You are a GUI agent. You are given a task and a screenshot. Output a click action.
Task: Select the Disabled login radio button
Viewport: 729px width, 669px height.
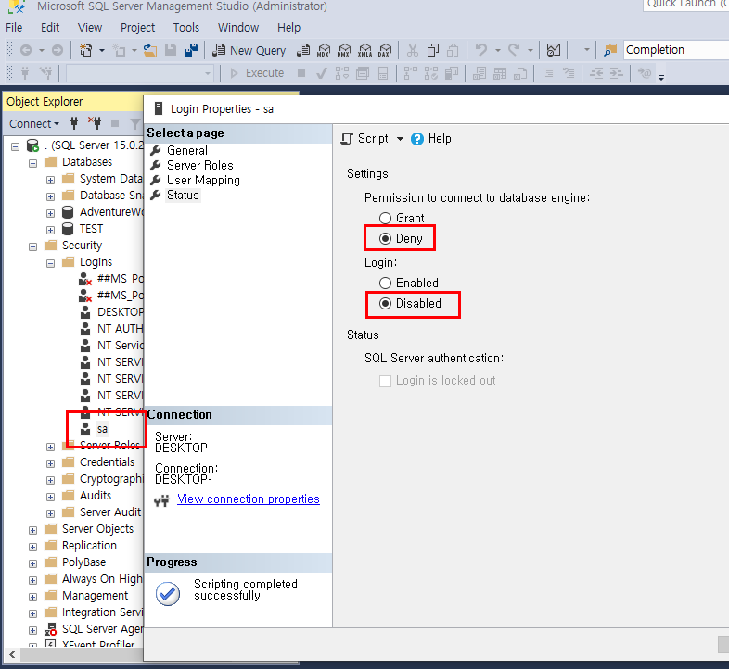click(385, 303)
